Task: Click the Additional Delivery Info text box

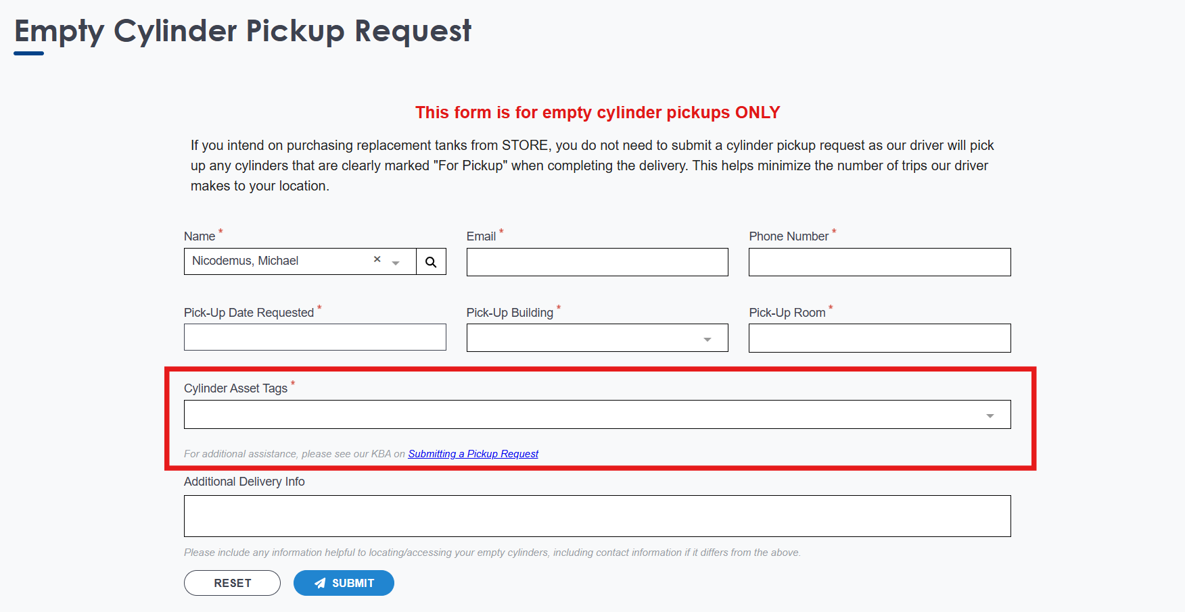Action: (x=597, y=516)
